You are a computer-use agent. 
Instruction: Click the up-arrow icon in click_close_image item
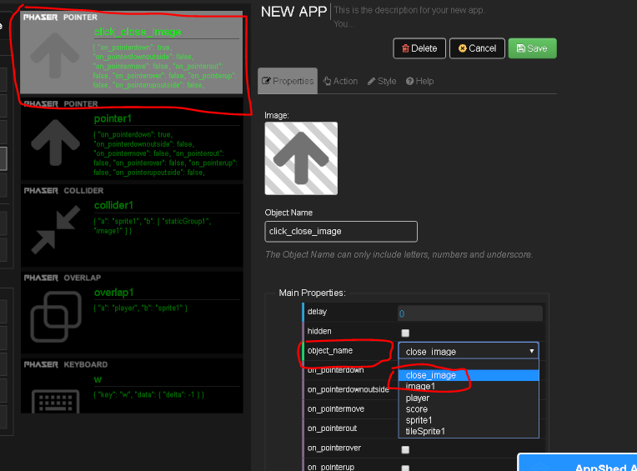(x=55, y=56)
